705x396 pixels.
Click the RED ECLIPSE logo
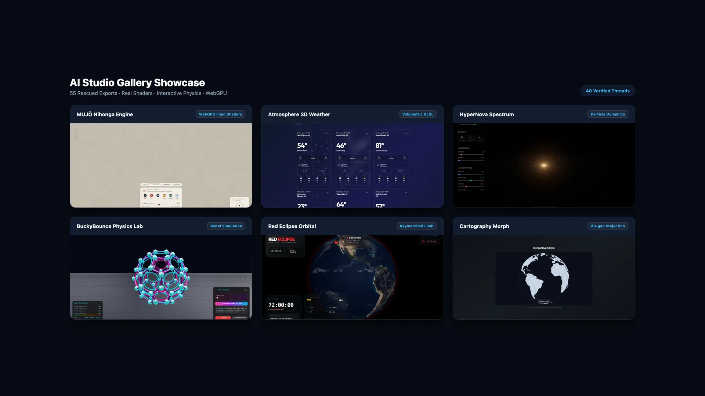[x=282, y=239]
